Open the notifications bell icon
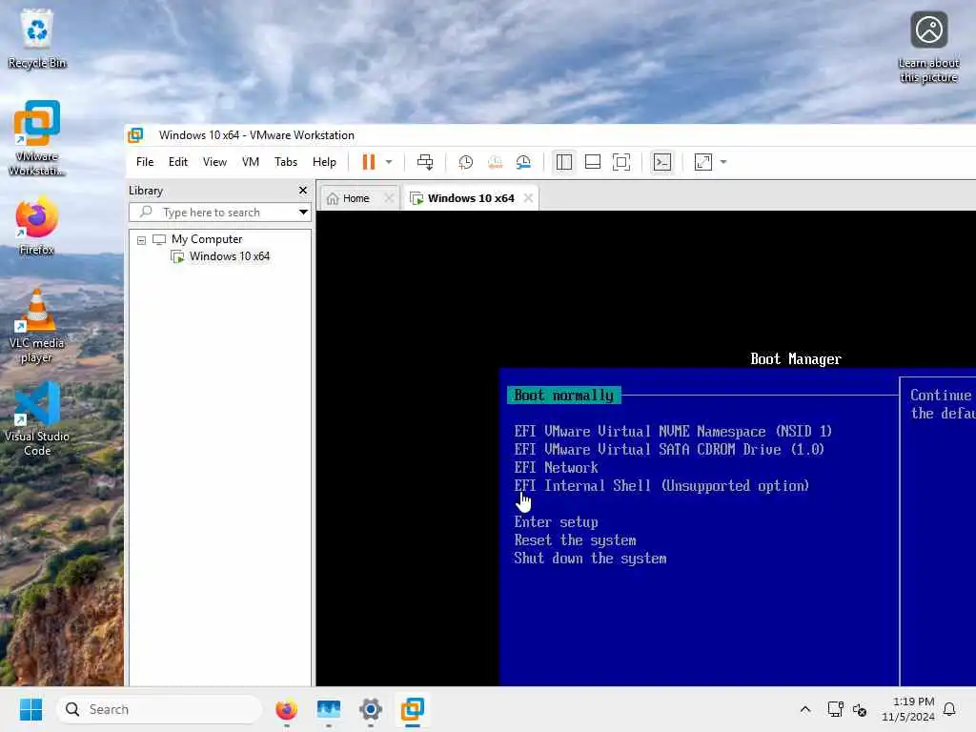 (949, 709)
